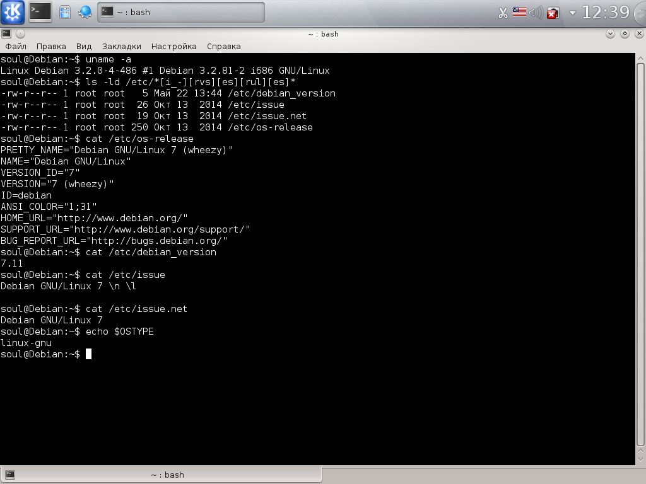The image size is (646, 484).
Task: Open the Правка menu
Action: coord(51,46)
